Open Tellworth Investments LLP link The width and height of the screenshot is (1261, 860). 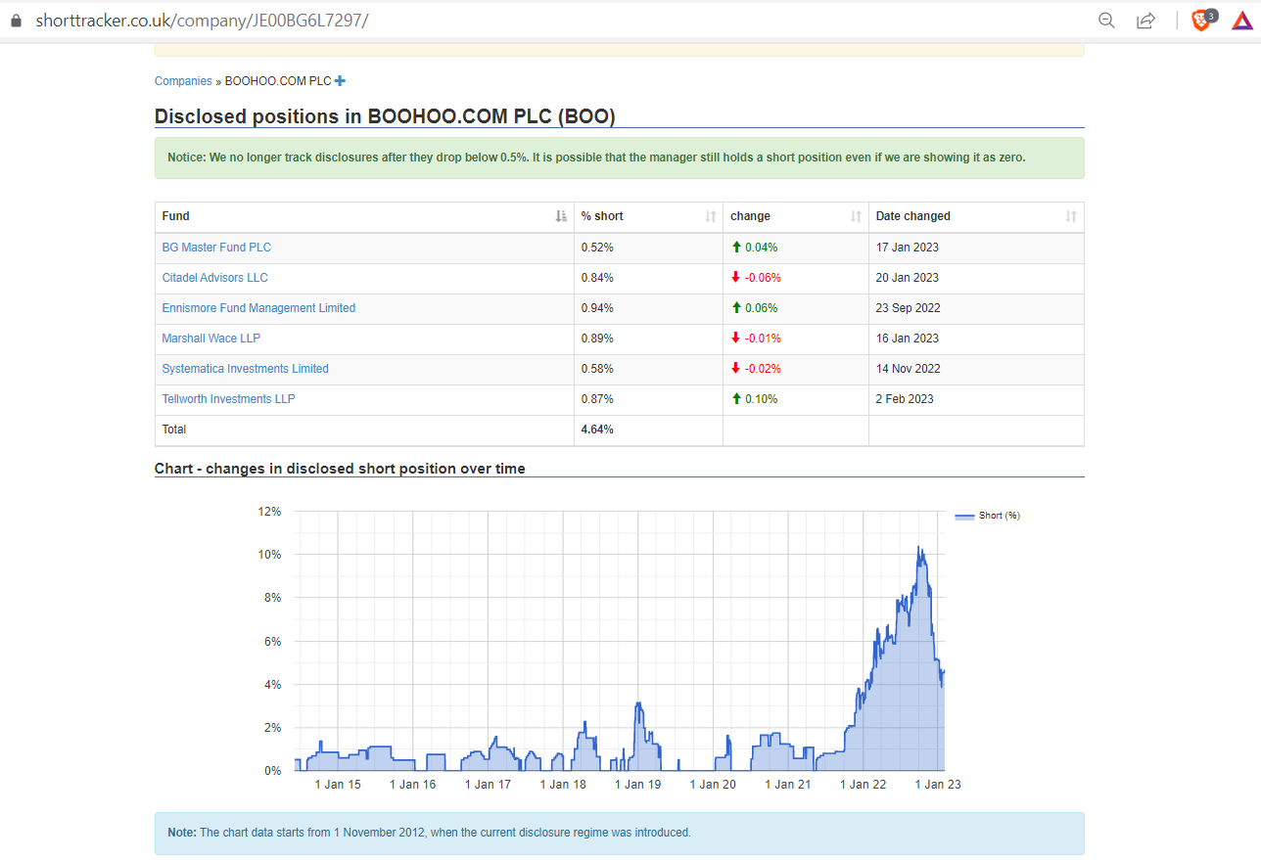coord(228,399)
